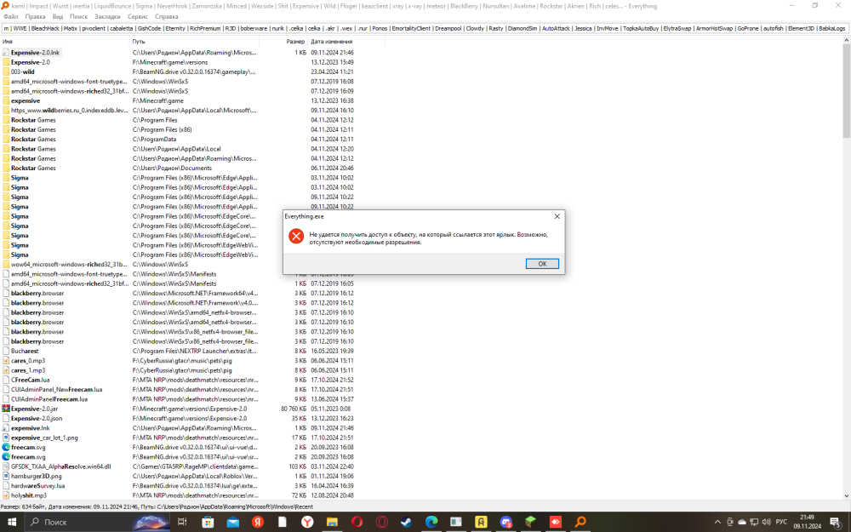Viewport: 851px width, 532px height.
Task: Select the expensive.lnk shortcut icon
Action: [5, 428]
